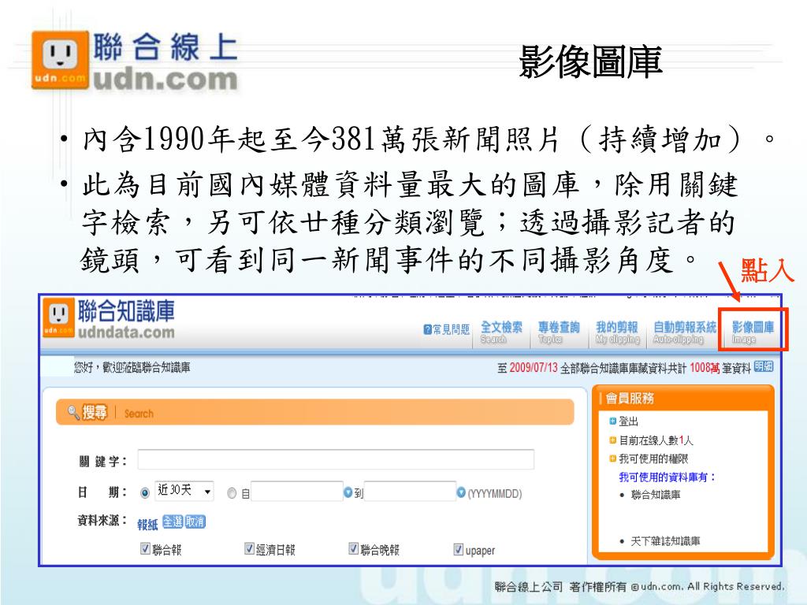This screenshot has height=605, width=807.
Task: Click the 登出 logout link
Action: 628,421
